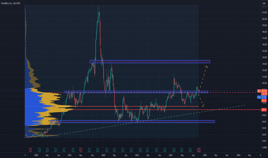Open the February 2022 earnings marker
268x158 pixels.
(x=107, y=150)
